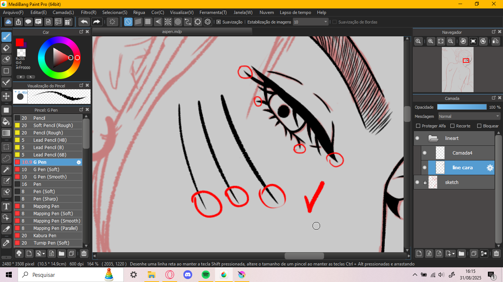Open the Janela menu
Viewport: 503px width, 282px height.
pyautogui.click(x=243, y=12)
